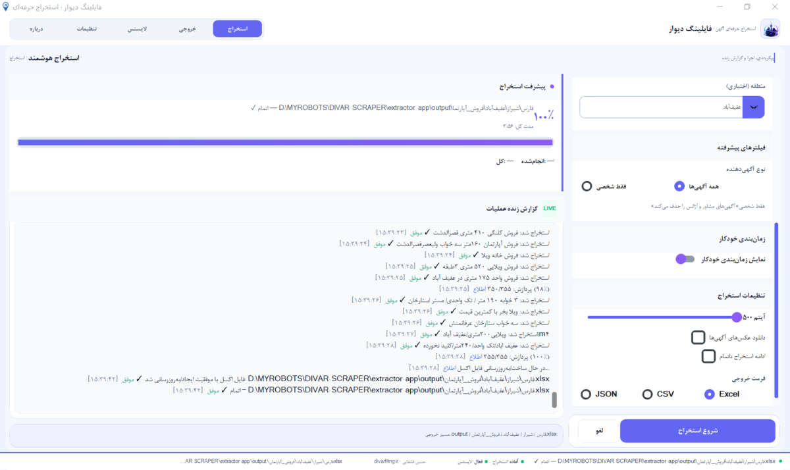Click log line (۹۸٪) پردازش ۳۵۰/۳۵۵
Image resolution: width=790 pixels, height=470 pixels.
coord(494,288)
